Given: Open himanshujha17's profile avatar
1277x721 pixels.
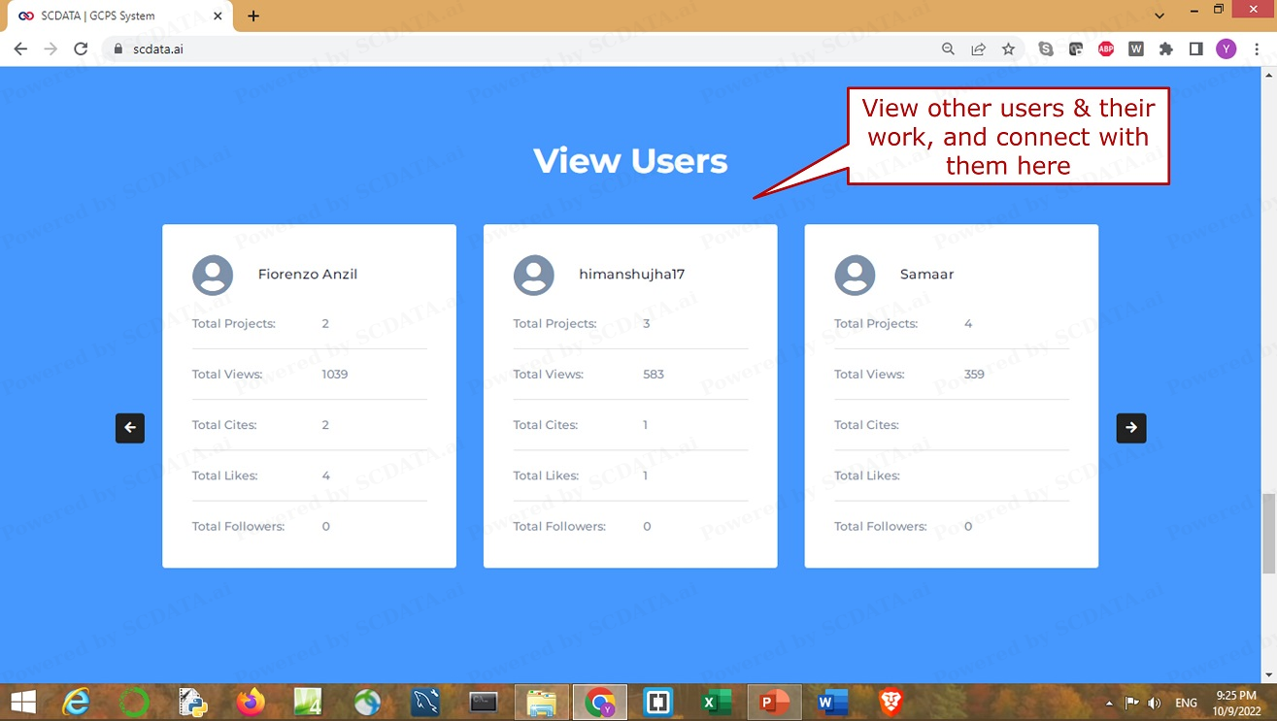Looking at the screenshot, I should (x=533, y=276).
